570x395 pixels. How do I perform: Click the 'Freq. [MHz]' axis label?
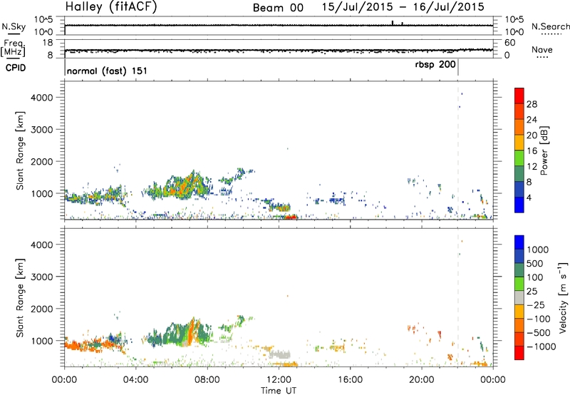(x=14, y=48)
